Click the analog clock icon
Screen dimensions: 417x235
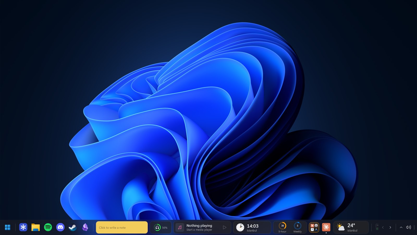tap(240, 227)
